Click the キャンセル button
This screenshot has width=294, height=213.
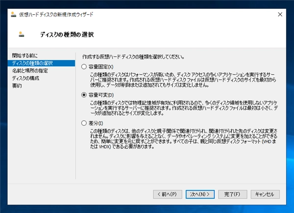[265, 194]
